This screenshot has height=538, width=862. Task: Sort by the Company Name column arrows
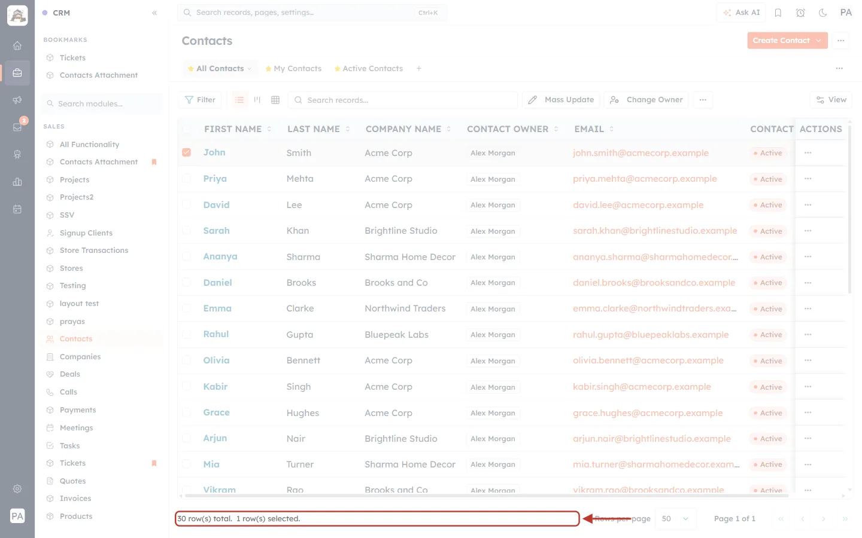449,129
